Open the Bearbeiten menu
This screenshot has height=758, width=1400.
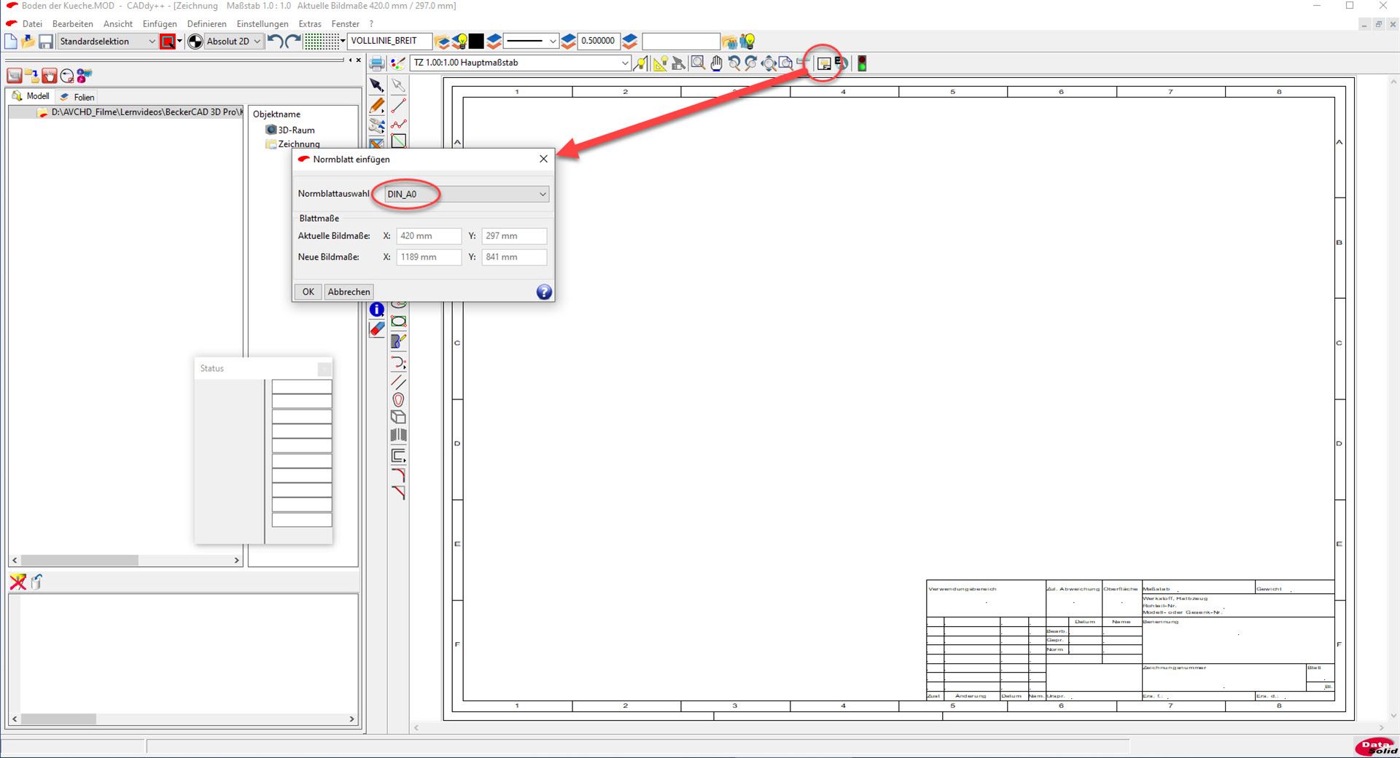[x=73, y=24]
